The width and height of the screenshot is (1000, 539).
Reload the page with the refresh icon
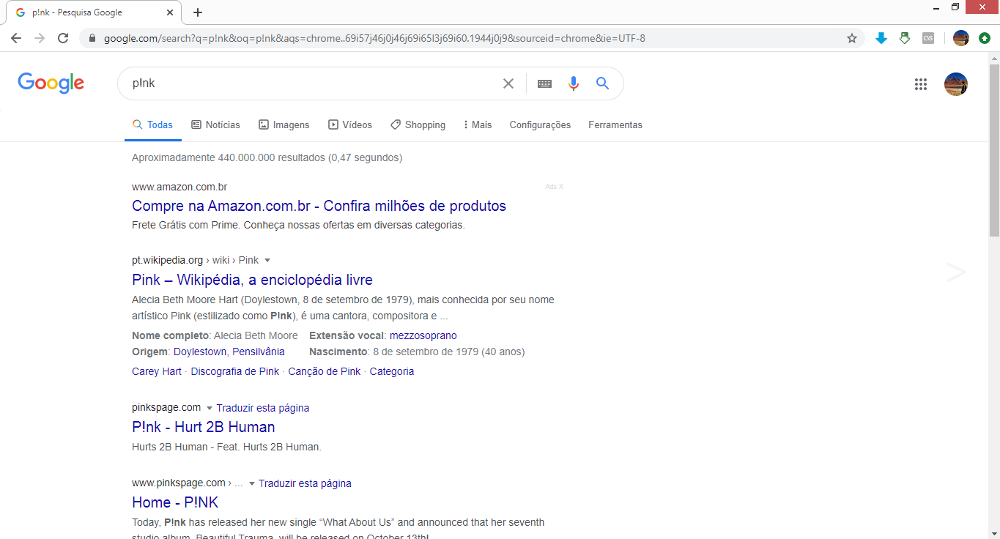[x=63, y=38]
